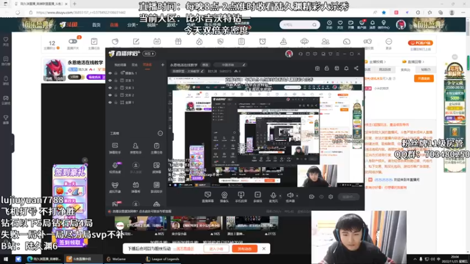Click headset support icon in companion title bar
The height and width of the screenshot is (264, 470).
(300, 54)
